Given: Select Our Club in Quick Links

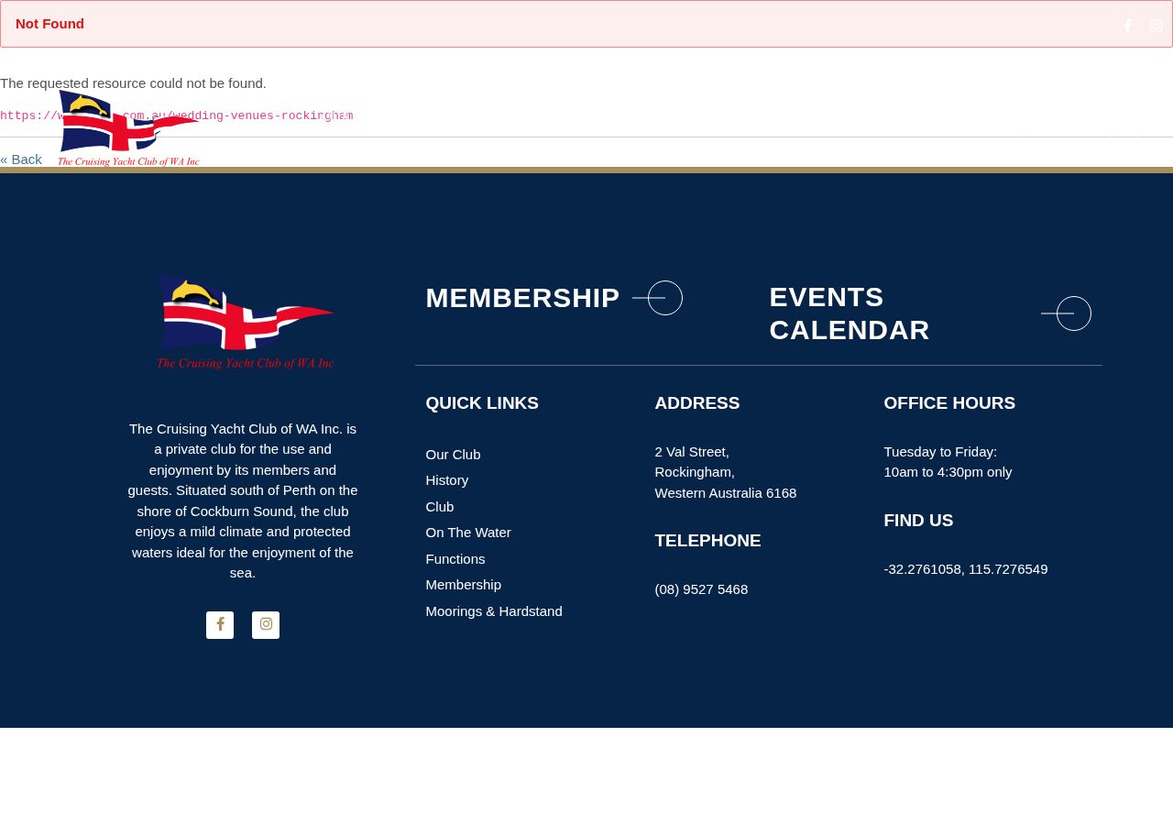Looking at the screenshot, I should [x=453, y=455].
